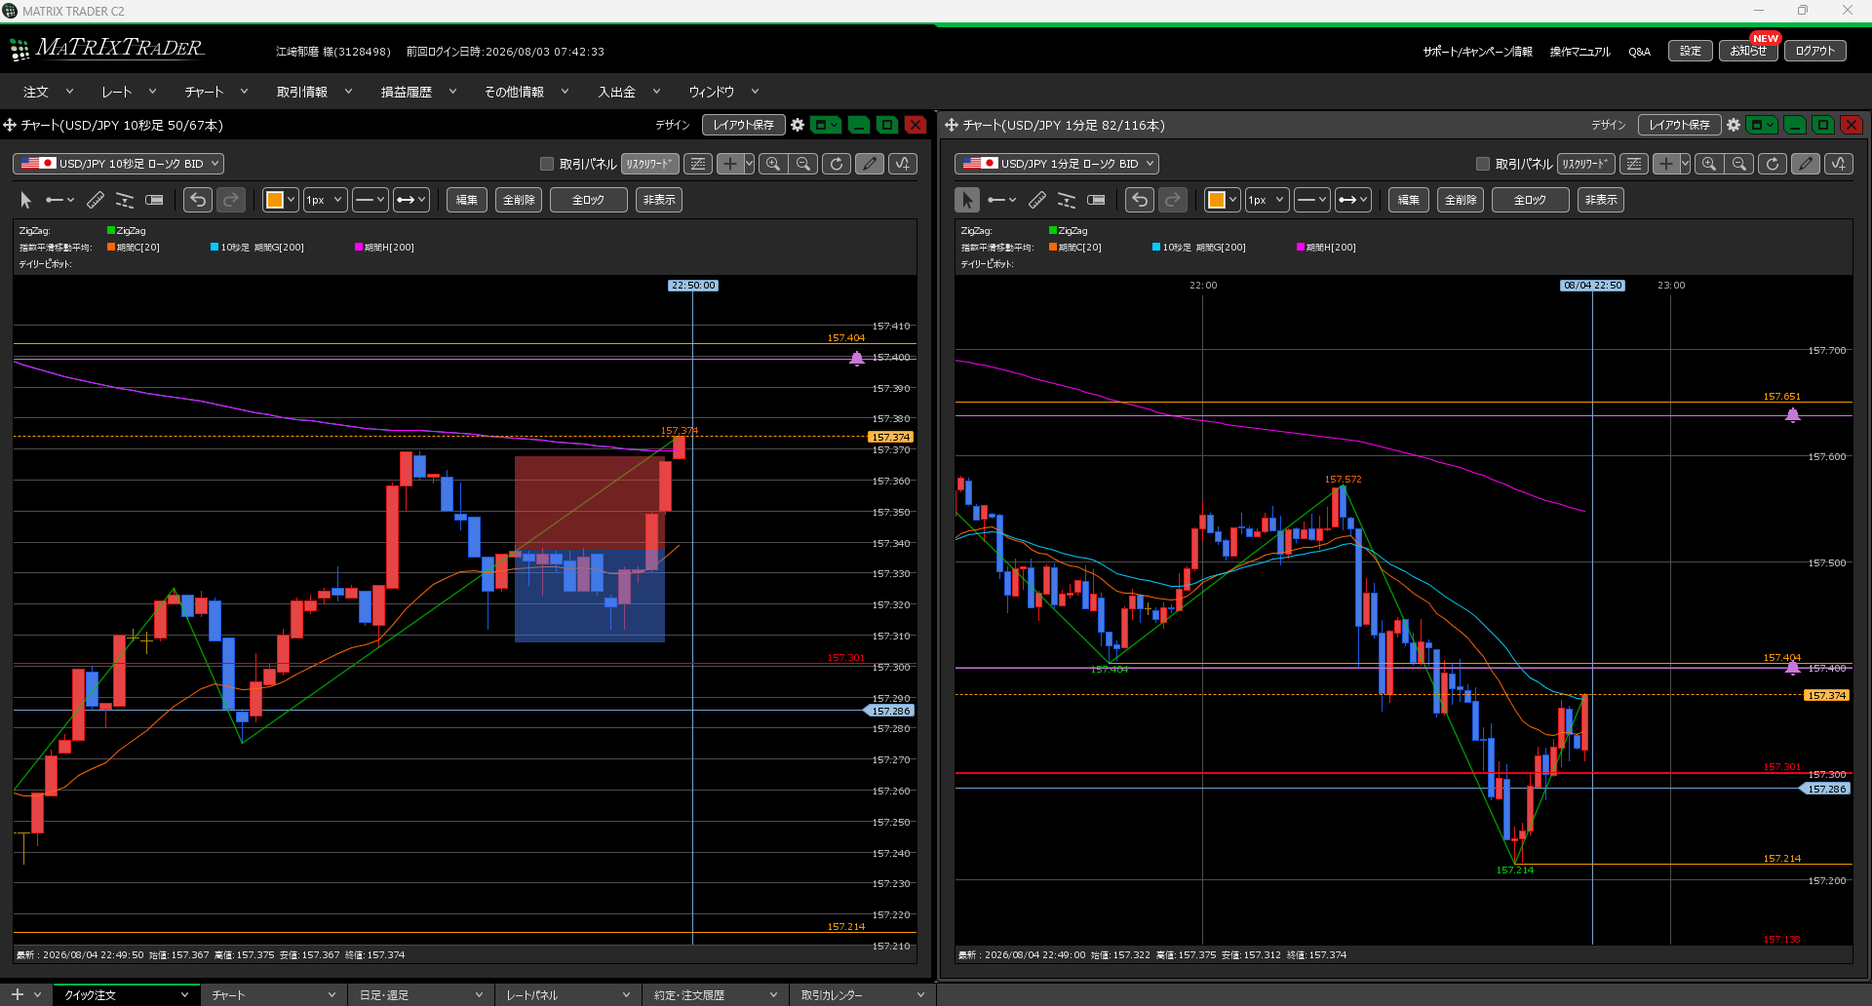Zoom out on the 10秒足 chart

coord(803,164)
